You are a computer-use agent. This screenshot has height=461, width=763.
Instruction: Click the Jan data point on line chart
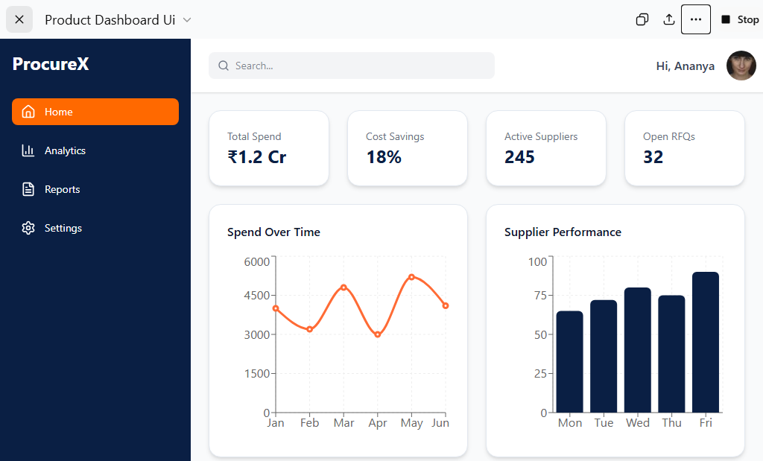pos(276,308)
